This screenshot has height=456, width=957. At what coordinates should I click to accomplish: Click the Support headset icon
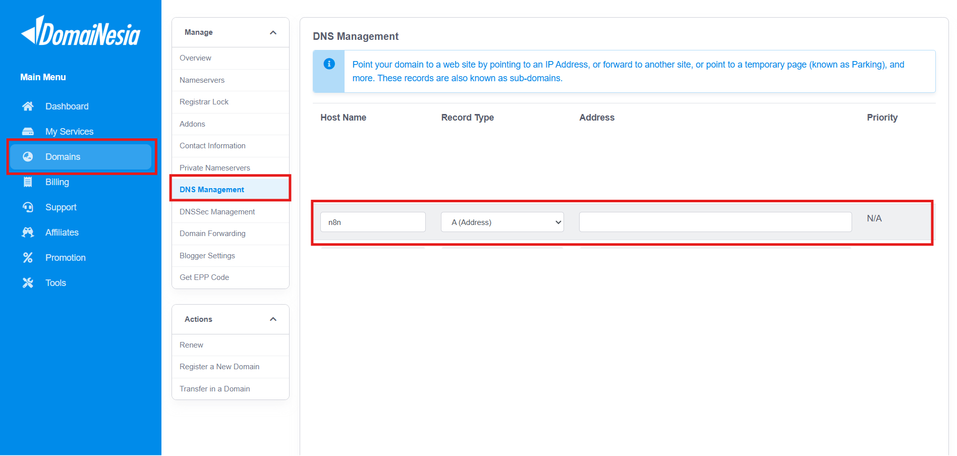tap(28, 207)
